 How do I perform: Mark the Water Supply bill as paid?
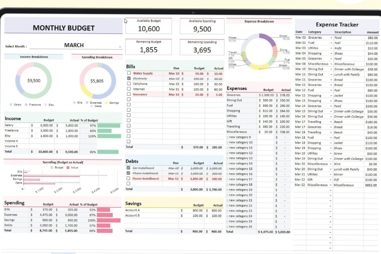pos(129,73)
